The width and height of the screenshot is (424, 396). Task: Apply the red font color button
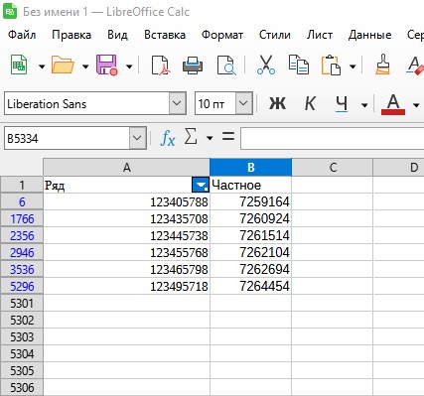pyautogui.click(x=393, y=104)
